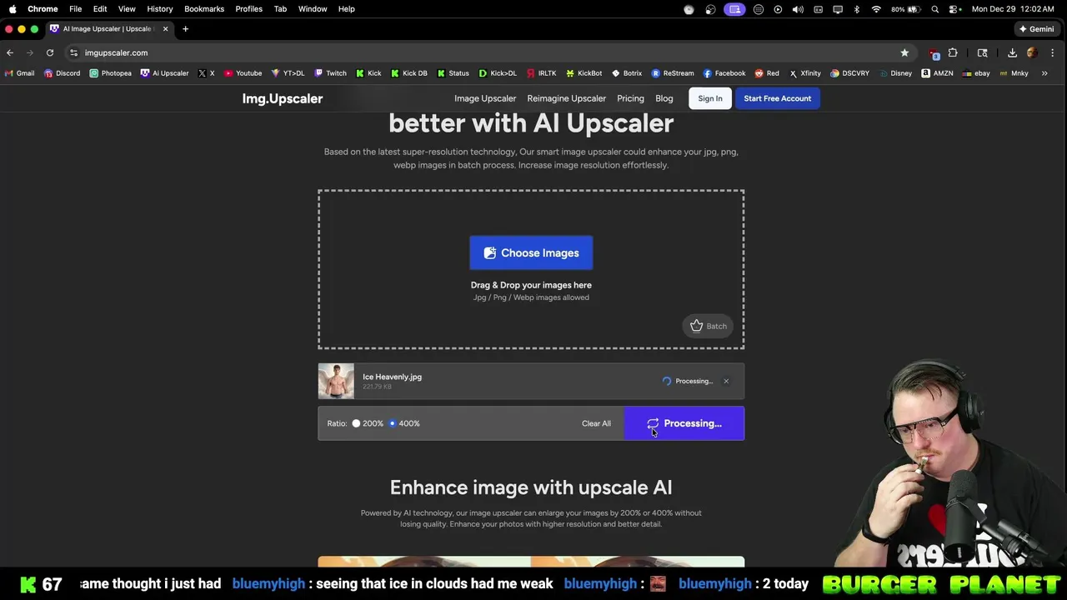This screenshot has height=600, width=1067.
Task: Click the Img.Upscaler logo
Action: (283, 98)
